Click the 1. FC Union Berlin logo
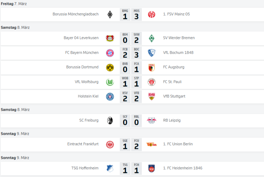 tap(151, 144)
